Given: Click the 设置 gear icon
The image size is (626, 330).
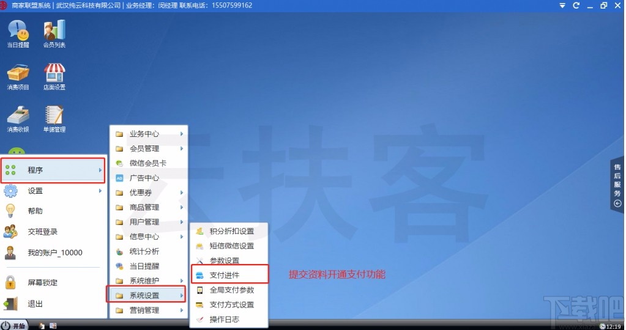Looking at the screenshot, I should (10, 191).
